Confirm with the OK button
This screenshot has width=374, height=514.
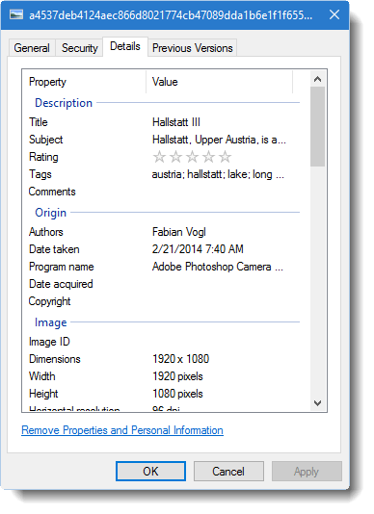pyautogui.click(x=150, y=472)
